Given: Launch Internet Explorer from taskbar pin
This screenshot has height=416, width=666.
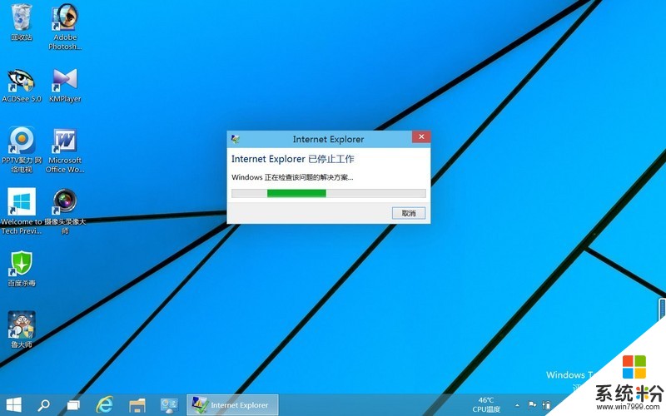Looking at the screenshot, I should pyautogui.click(x=104, y=405).
